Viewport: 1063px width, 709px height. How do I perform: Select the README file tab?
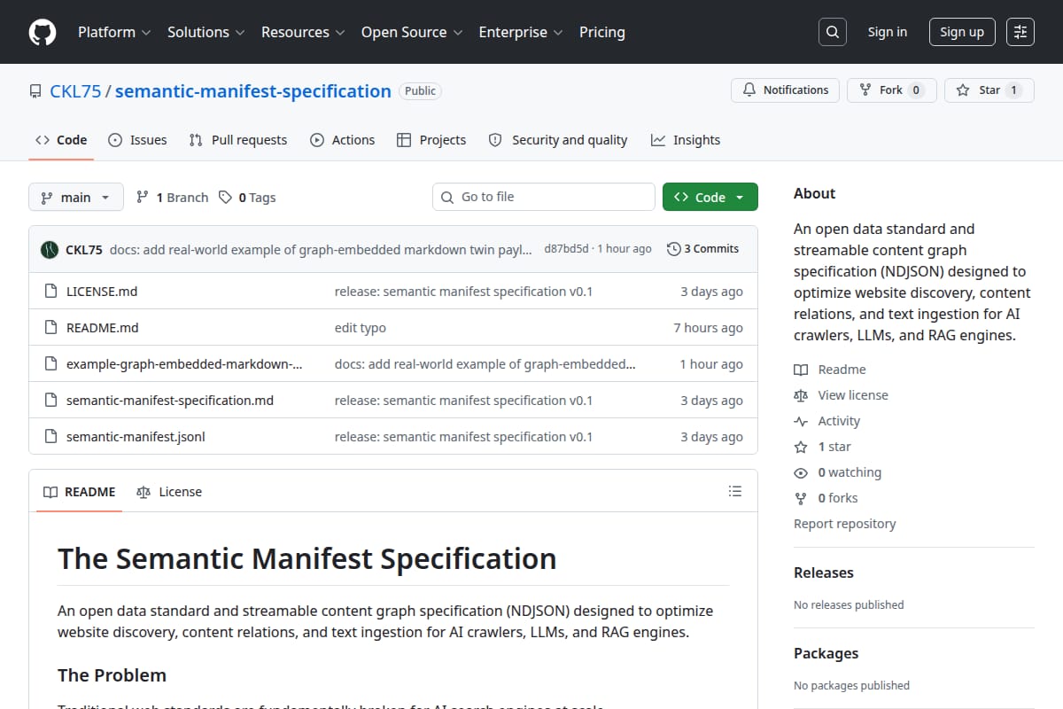pos(80,492)
